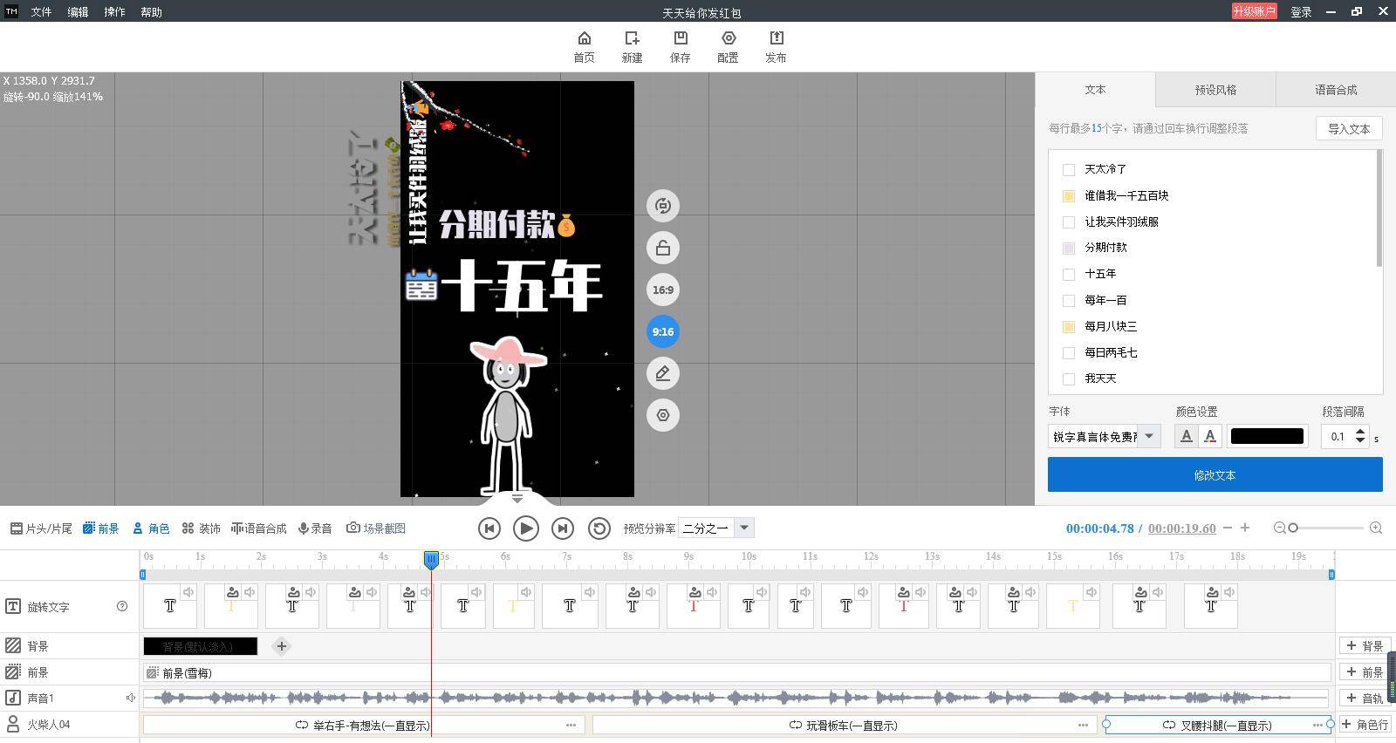Screen dimensions: 1396x743
Task: Click the 导入文本 button
Action: coord(1349,128)
